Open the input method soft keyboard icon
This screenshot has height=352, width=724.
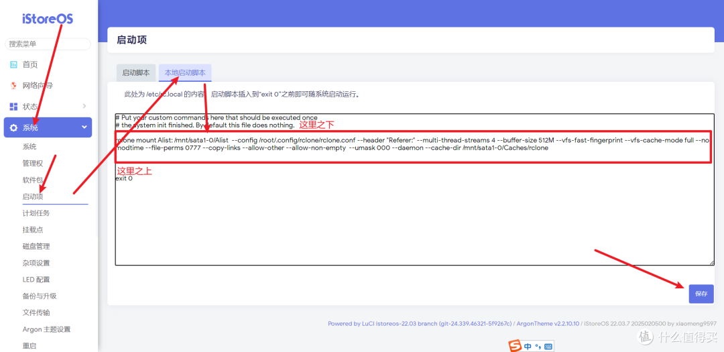point(548,347)
